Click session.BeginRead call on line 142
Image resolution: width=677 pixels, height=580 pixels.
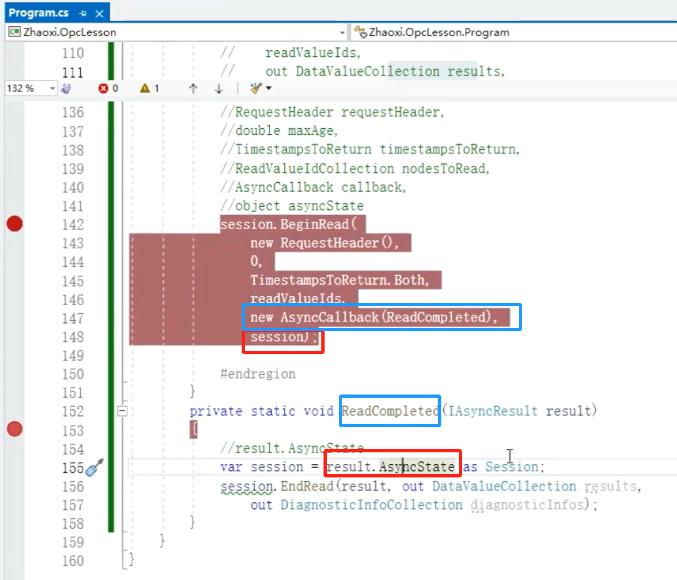coord(285,224)
